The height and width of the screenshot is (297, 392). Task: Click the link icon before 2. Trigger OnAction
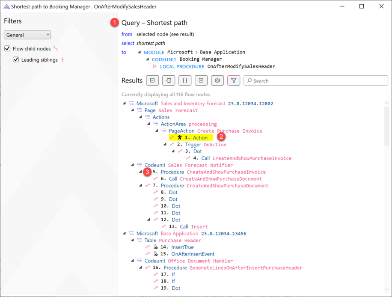coord(172,145)
